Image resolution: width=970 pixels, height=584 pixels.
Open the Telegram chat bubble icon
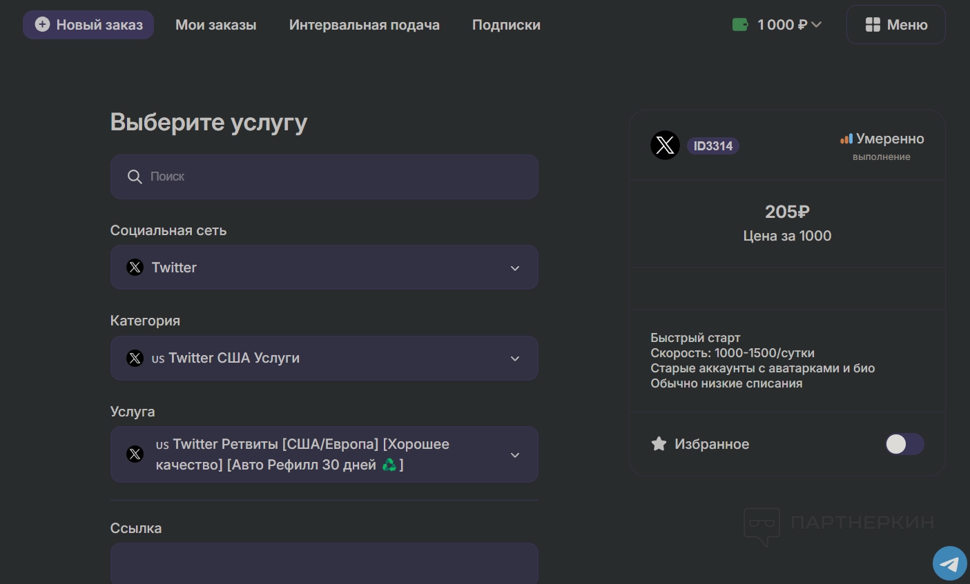click(x=950, y=564)
